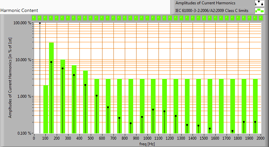Click the 0 minimum value on frequency axis
Image resolution: width=269 pixels, height=147 pixels.
(34, 138)
